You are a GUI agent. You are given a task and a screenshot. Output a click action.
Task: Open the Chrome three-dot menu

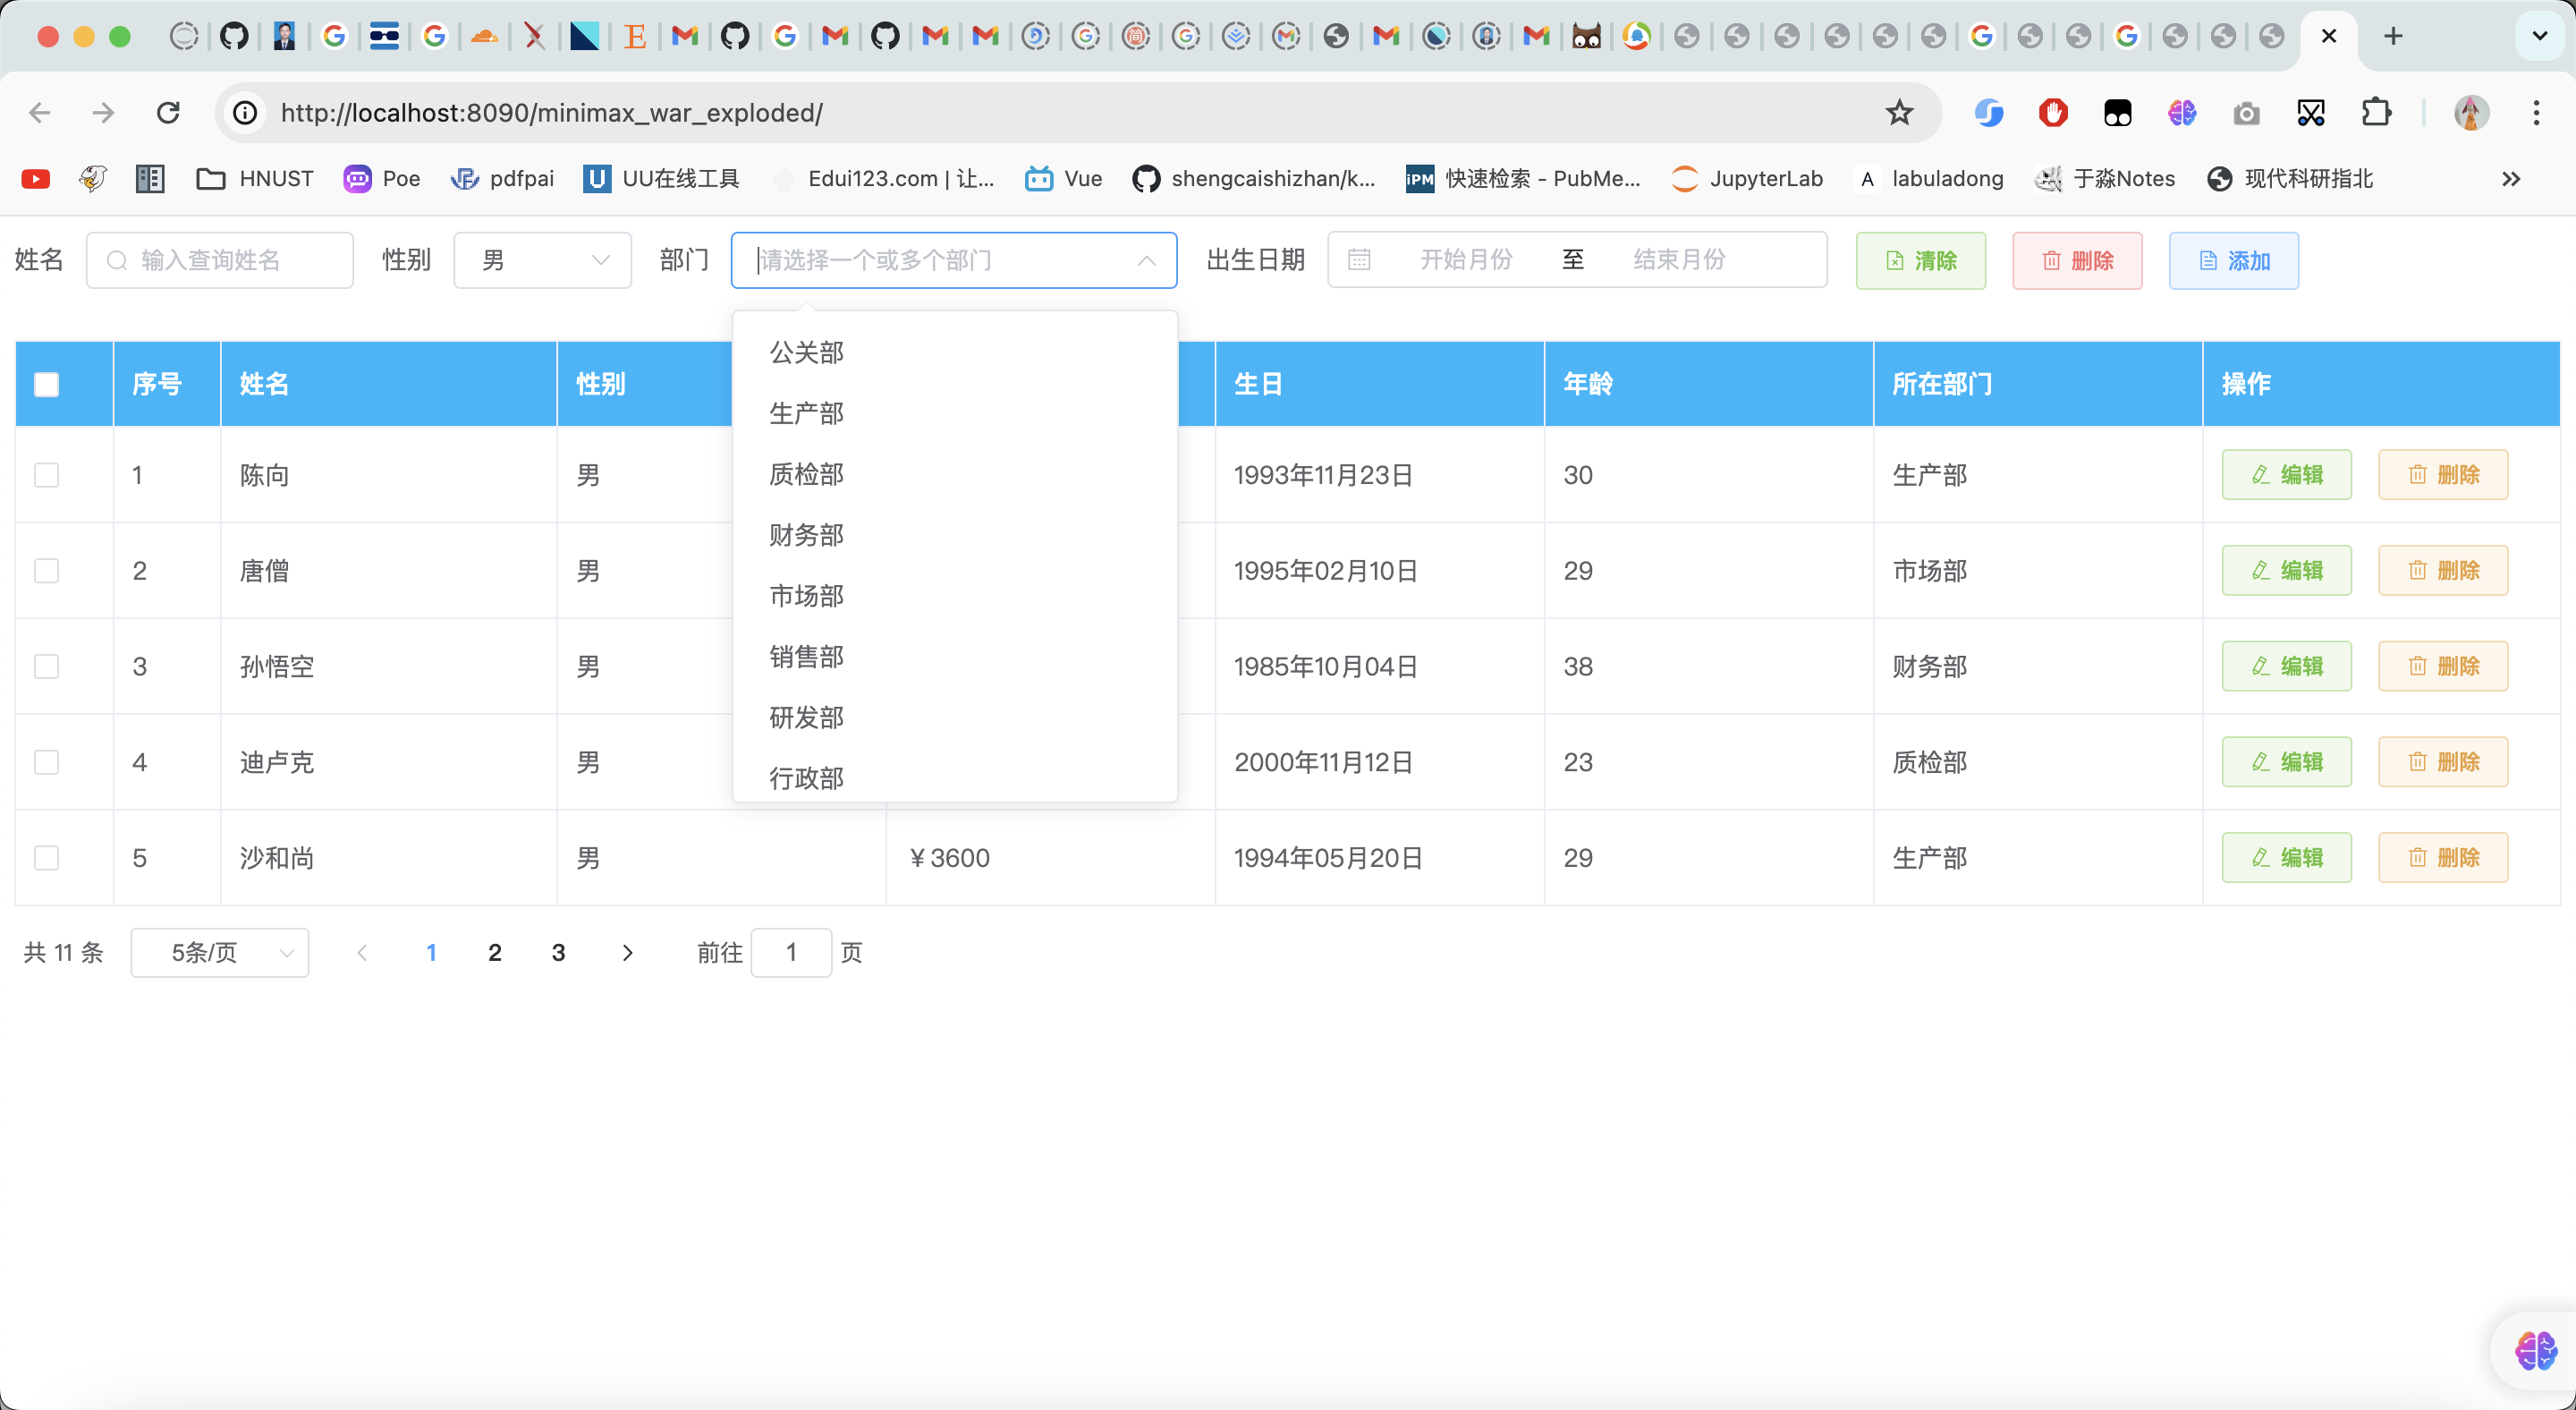(x=2536, y=112)
